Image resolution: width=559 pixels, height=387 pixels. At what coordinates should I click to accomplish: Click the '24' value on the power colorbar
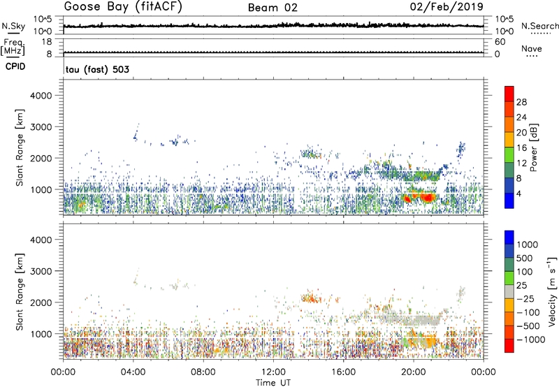tap(521, 117)
